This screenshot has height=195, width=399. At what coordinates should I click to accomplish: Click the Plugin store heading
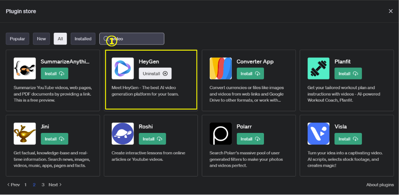(x=21, y=11)
